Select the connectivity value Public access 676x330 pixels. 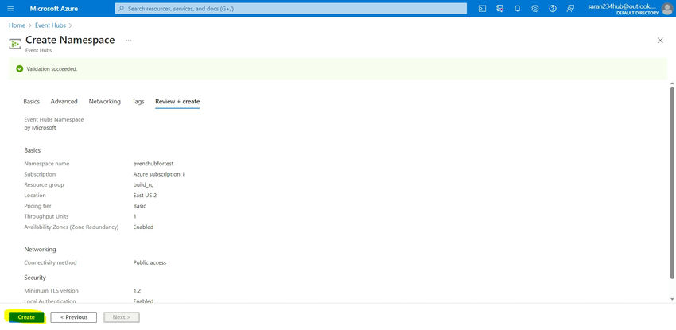tap(150, 262)
